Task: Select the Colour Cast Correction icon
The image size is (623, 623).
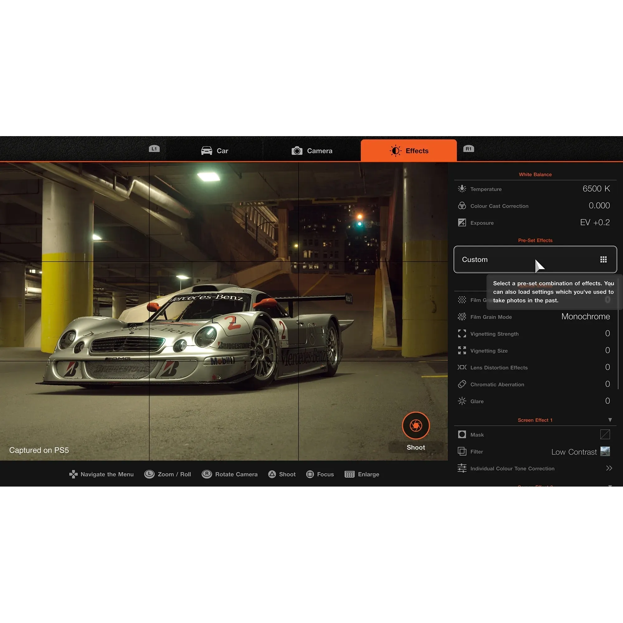Action: (x=462, y=206)
